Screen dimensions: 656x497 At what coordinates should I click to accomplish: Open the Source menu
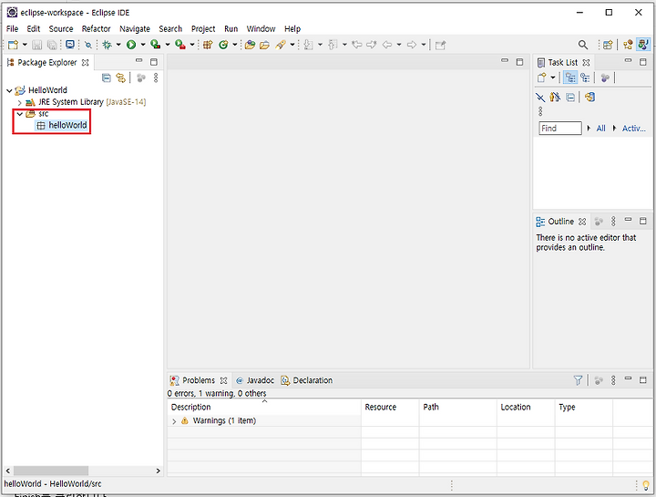[61, 29]
